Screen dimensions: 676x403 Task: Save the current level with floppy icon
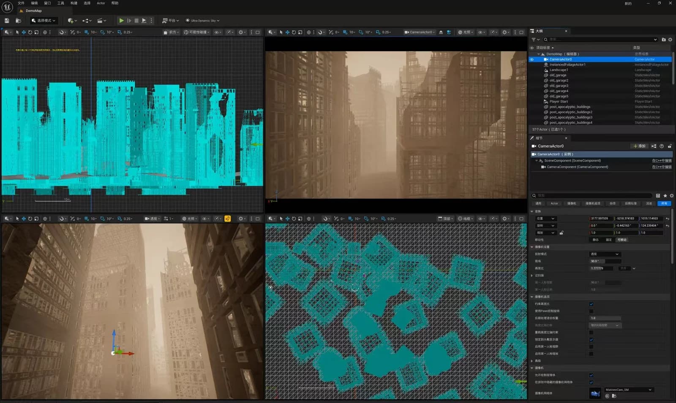(x=7, y=20)
